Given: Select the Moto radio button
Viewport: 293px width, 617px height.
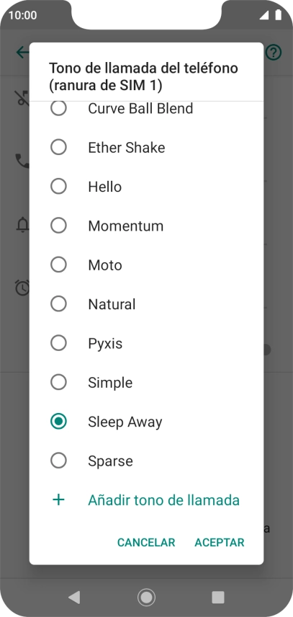Looking at the screenshot, I should point(58,265).
